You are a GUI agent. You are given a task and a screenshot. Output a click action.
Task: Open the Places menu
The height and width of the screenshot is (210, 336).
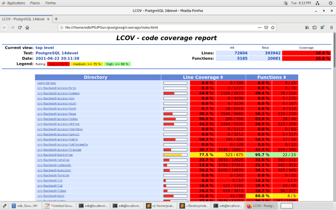pyautogui.click(x=35, y=3)
